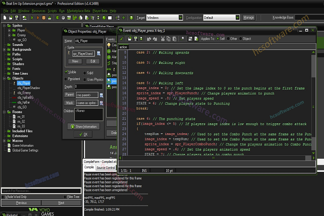
Task: Select the Other radio button
Action: (x=228, y=39)
